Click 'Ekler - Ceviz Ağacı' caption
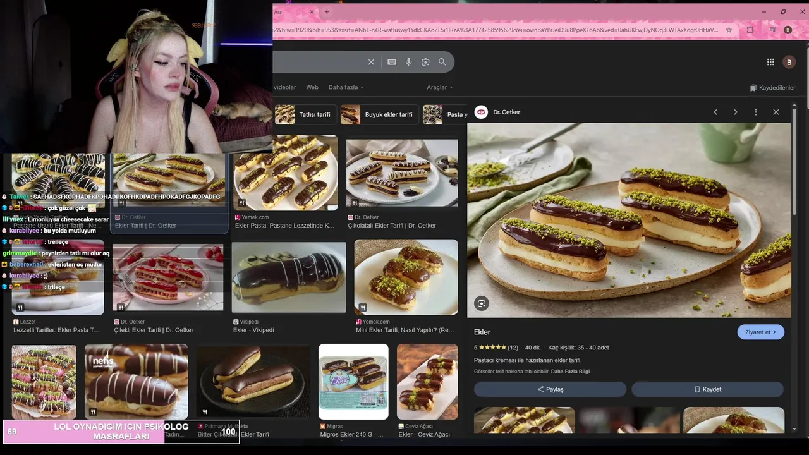The width and height of the screenshot is (809, 455). pyautogui.click(x=424, y=434)
